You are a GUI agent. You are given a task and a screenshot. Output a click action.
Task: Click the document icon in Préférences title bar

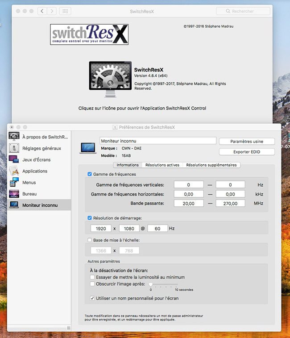(115, 127)
